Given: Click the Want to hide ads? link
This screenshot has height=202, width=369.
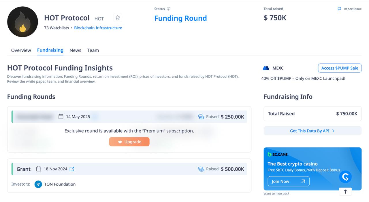Looking at the screenshot, I should click(276, 193).
